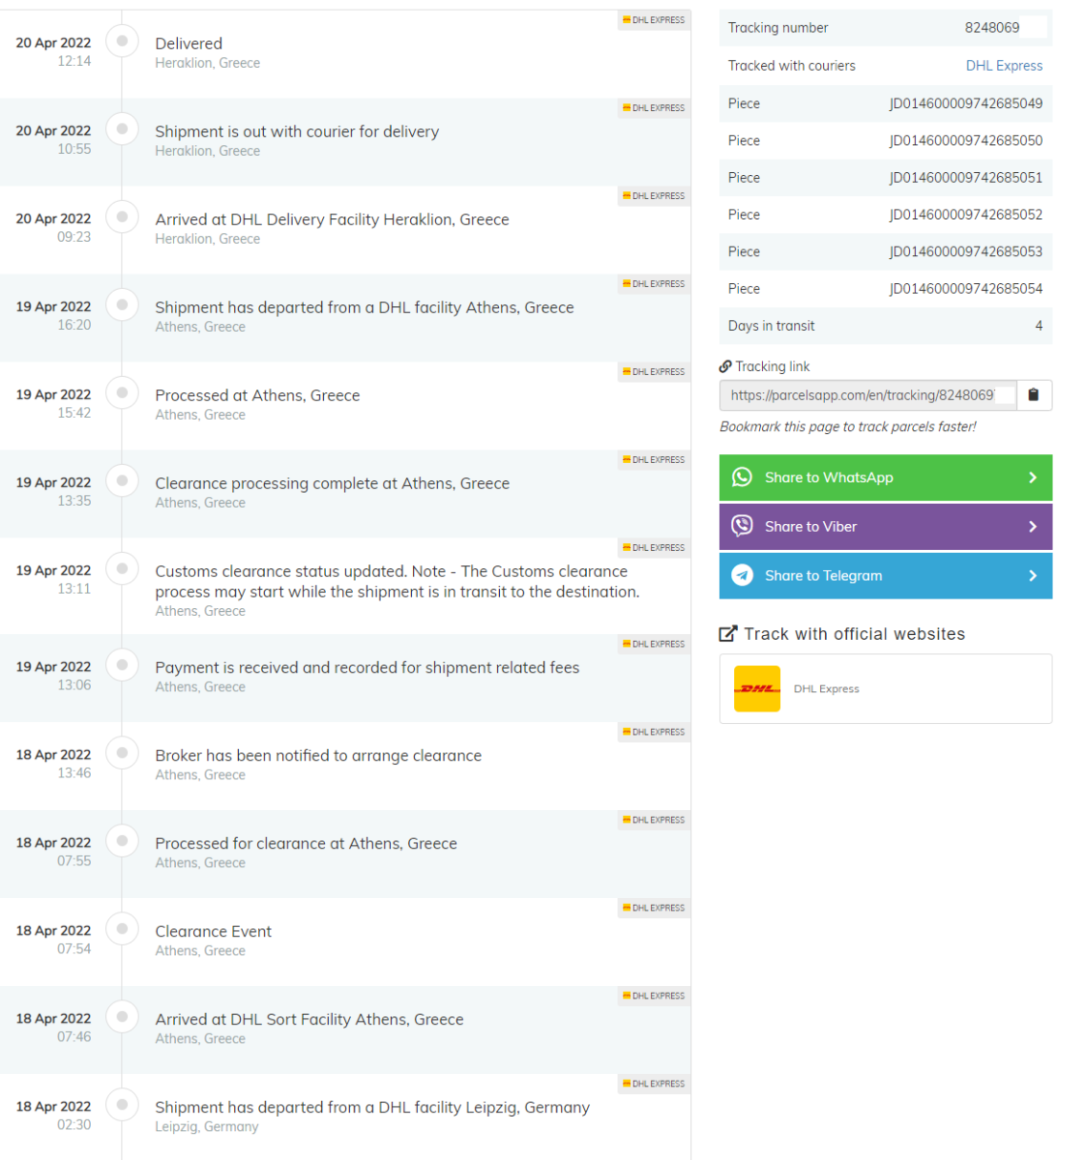Copy tracking link with clipboard icon
The image size is (1086, 1160).
tap(1034, 395)
